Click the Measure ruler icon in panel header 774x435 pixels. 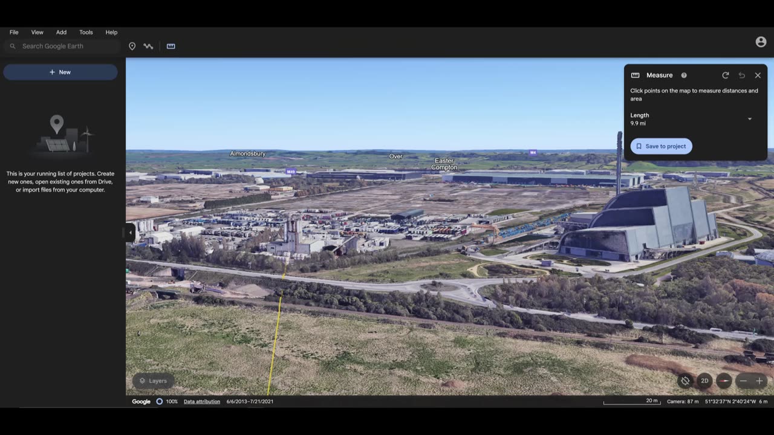tap(635, 76)
